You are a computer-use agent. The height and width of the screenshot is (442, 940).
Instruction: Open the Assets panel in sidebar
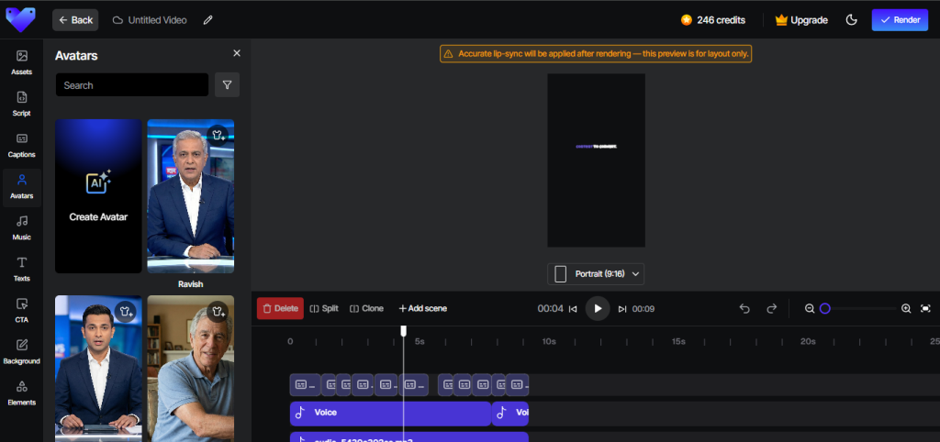click(x=22, y=62)
